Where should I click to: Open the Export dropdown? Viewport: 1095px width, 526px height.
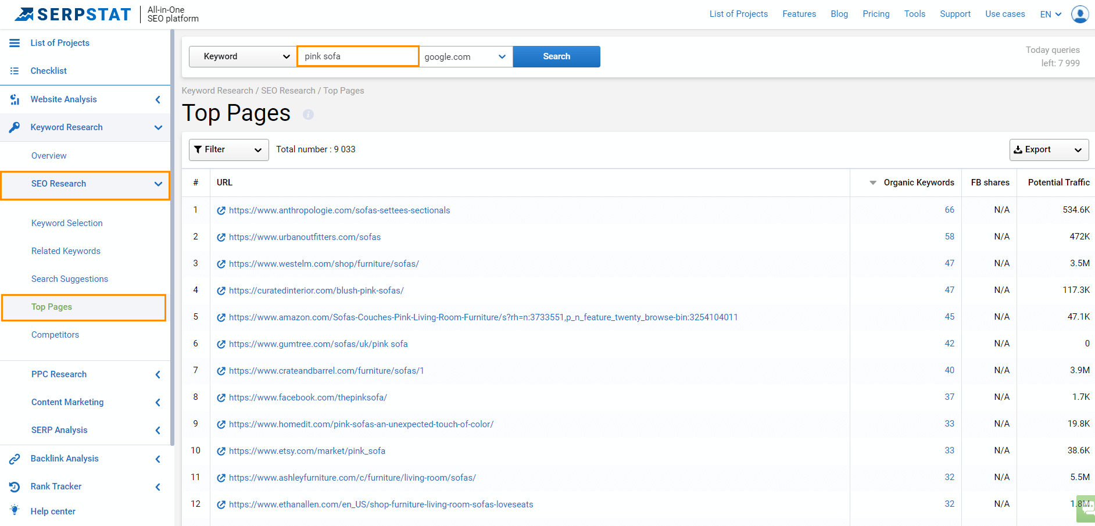coord(1049,149)
